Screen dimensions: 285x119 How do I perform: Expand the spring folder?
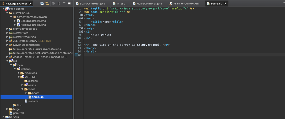[x=22, y=85]
